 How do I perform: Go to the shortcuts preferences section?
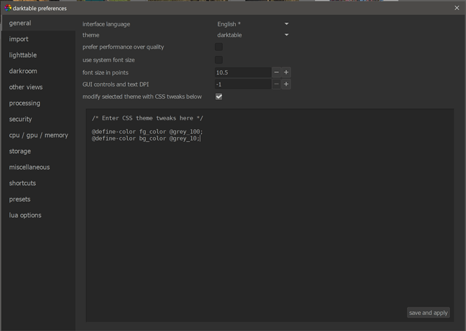click(22, 183)
